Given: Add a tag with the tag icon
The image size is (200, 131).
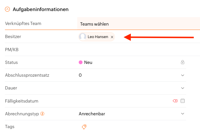Looking at the screenshot, I should click(x=84, y=127).
